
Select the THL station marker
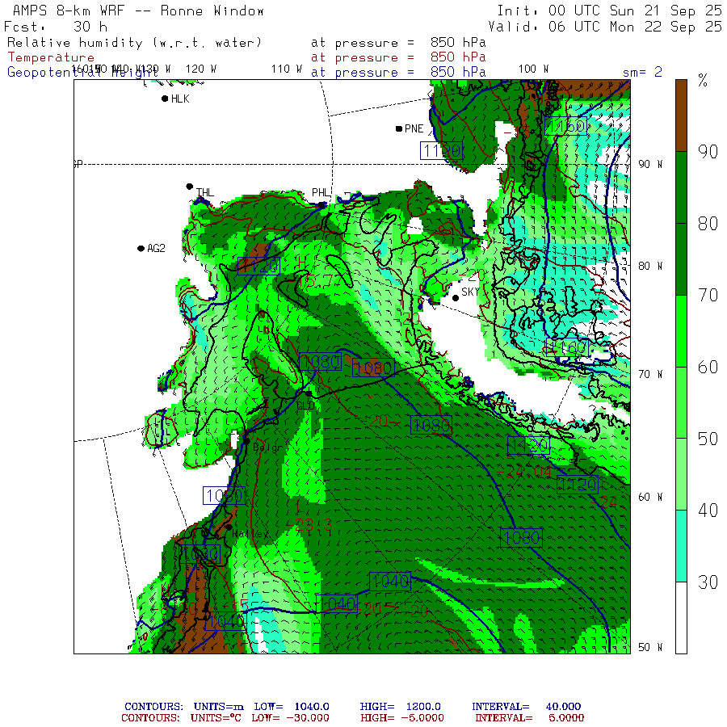[190, 187]
